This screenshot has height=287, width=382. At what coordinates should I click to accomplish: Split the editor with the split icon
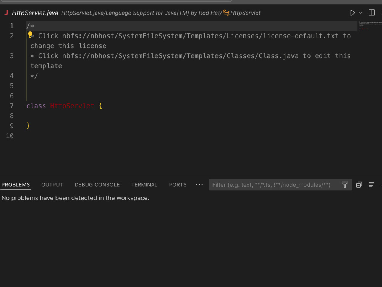372,13
